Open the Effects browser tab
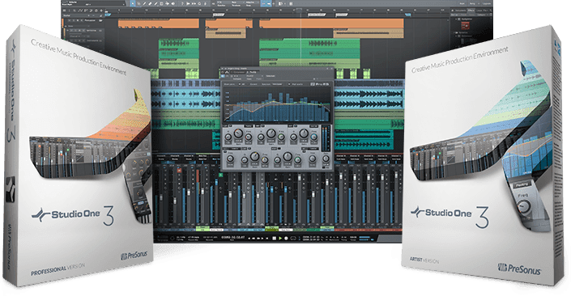 click(x=471, y=11)
